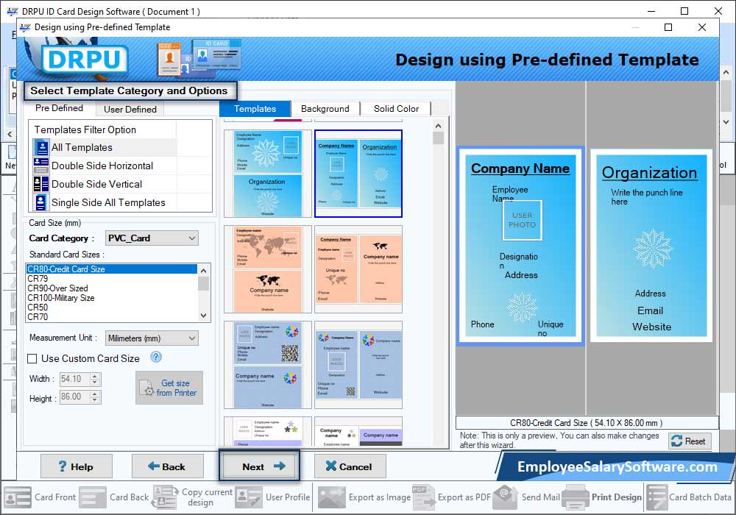Viewport: 736px width, 515px height.
Task: Switch to the User Defined tab
Action: coord(130,110)
